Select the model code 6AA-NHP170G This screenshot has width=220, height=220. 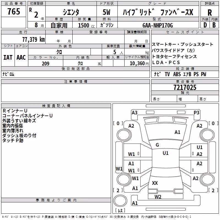click(158, 25)
